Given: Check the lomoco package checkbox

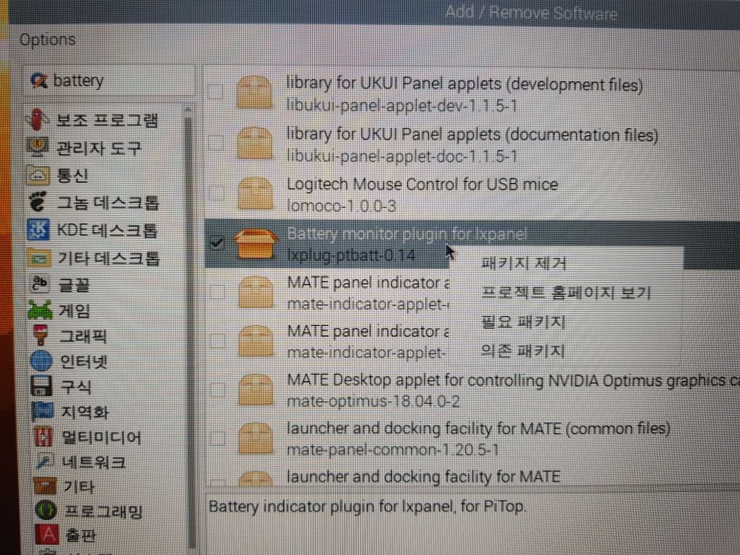Looking at the screenshot, I should 216,192.
